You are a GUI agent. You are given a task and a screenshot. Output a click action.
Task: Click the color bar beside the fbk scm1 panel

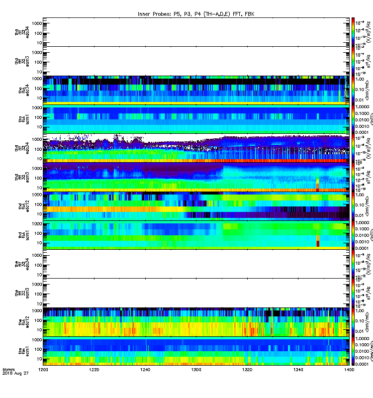(x=353, y=351)
